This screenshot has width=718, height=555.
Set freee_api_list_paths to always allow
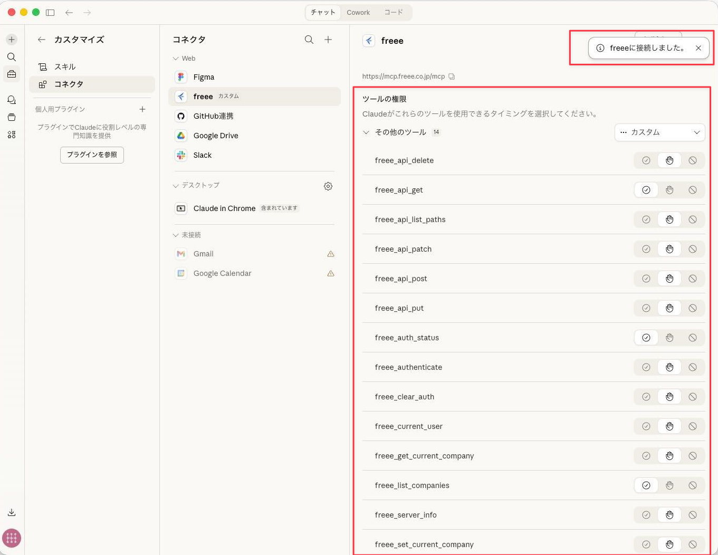[646, 219]
